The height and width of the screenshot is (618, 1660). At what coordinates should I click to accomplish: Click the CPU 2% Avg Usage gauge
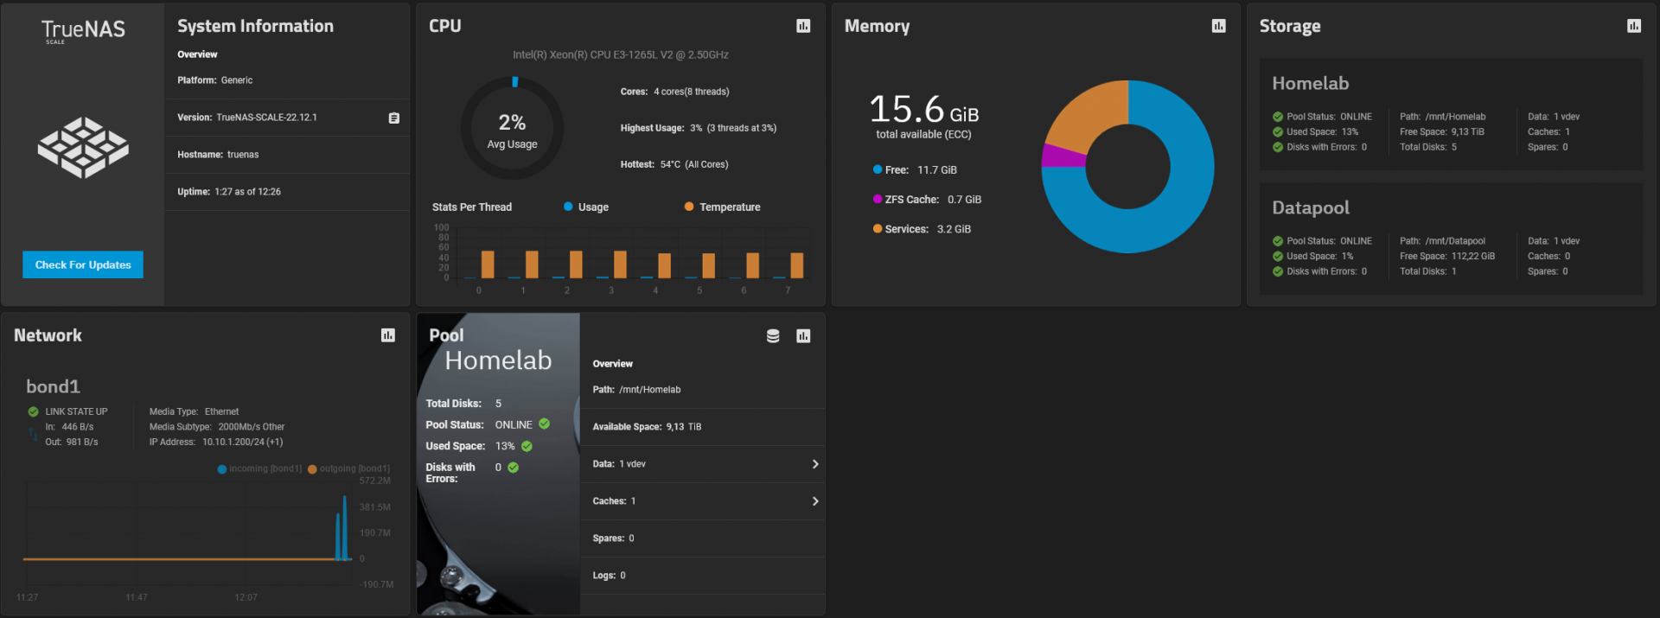point(512,128)
